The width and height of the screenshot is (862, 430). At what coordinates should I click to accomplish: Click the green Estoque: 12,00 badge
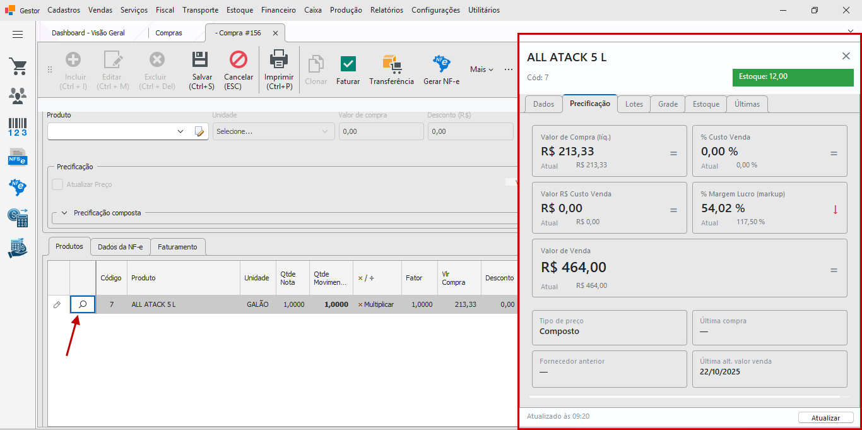tap(792, 77)
